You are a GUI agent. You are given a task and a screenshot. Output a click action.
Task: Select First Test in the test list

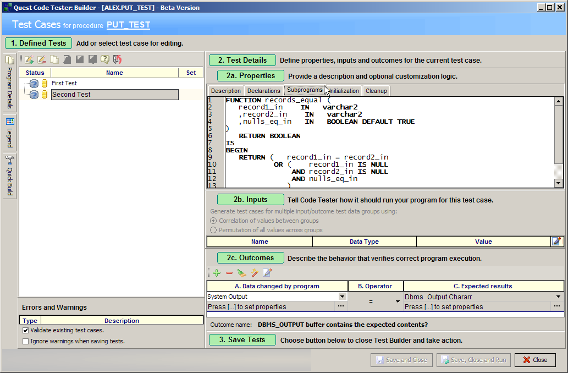click(x=64, y=83)
